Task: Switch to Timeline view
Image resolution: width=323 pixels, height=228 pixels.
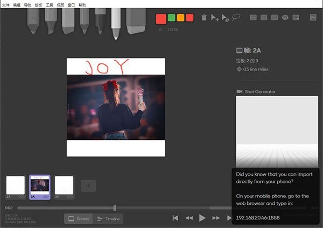Action: pos(108,219)
